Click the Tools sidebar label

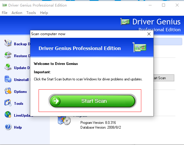19,103
